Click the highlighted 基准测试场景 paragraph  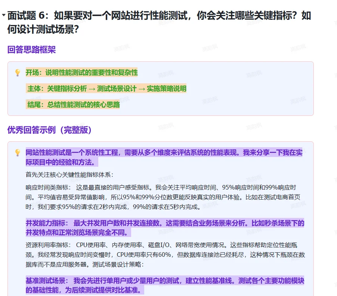coord(164,284)
